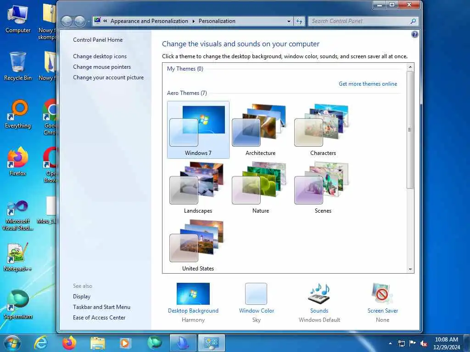Viewport: 470px width, 352px height.
Task: Apply the Scenes theme
Action: (323, 187)
